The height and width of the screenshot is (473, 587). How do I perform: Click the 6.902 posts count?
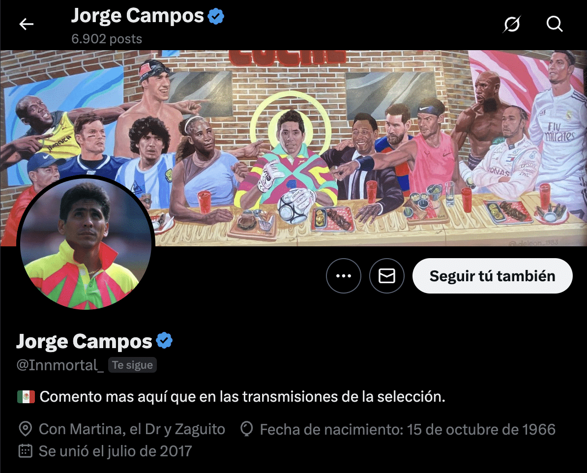(107, 39)
